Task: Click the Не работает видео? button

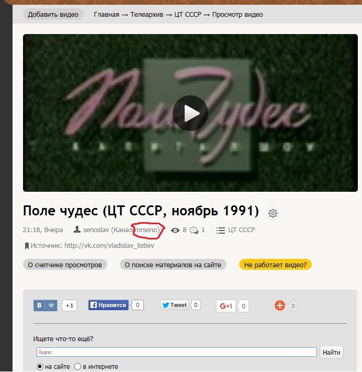Action: pyautogui.click(x=275, y=265)
